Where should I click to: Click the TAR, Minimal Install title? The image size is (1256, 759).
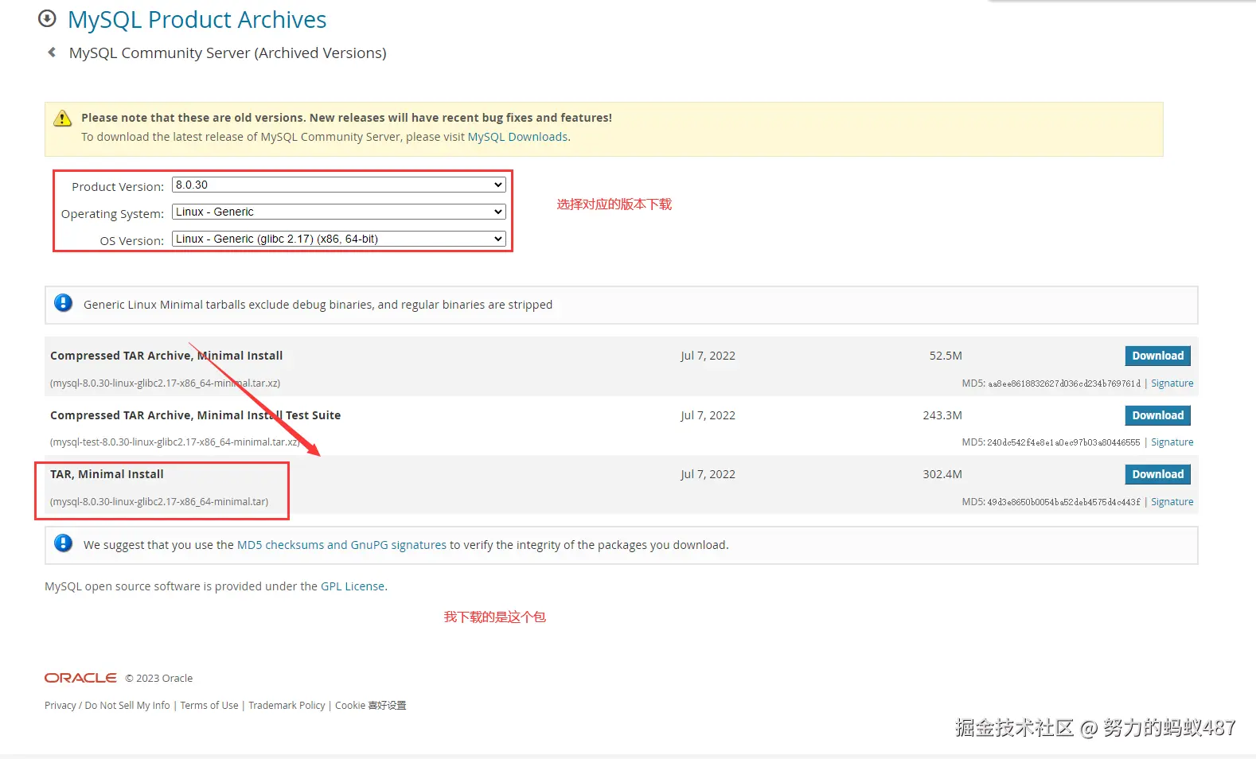[x=107, y=474]
